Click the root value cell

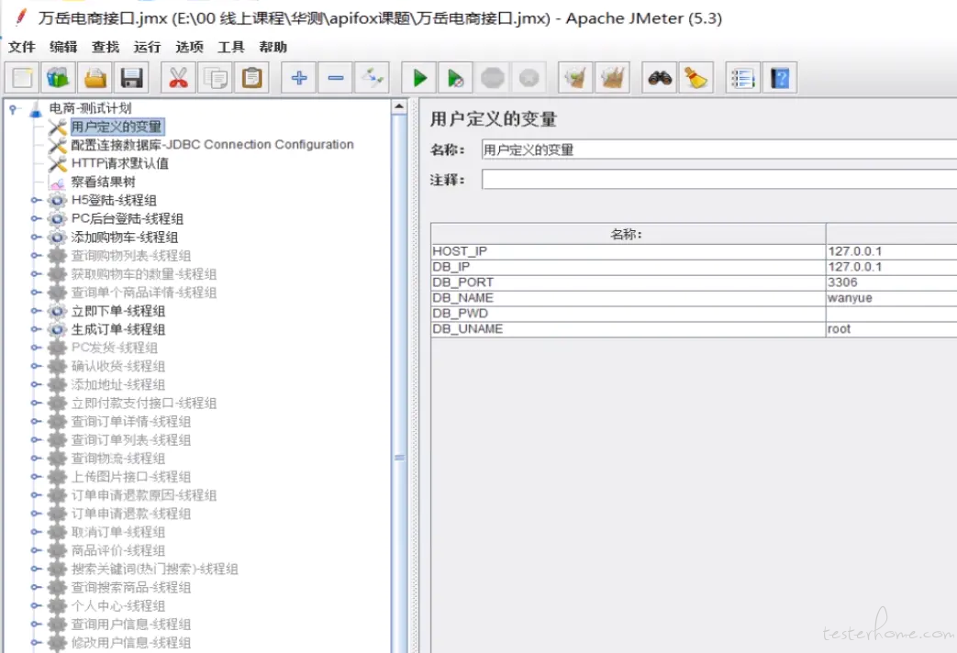point(891,329)
